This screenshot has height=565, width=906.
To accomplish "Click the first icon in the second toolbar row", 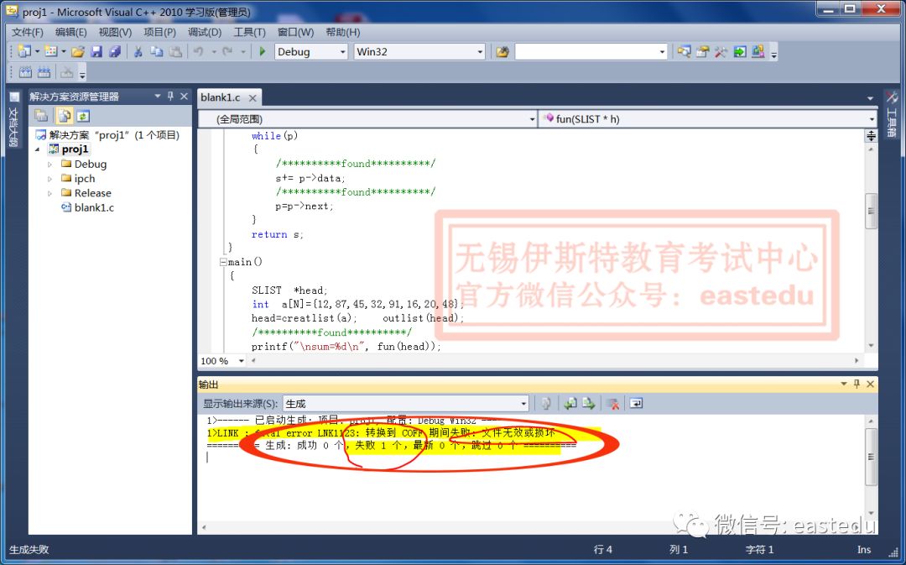I will pyautogui.click(x=25, y=72).
